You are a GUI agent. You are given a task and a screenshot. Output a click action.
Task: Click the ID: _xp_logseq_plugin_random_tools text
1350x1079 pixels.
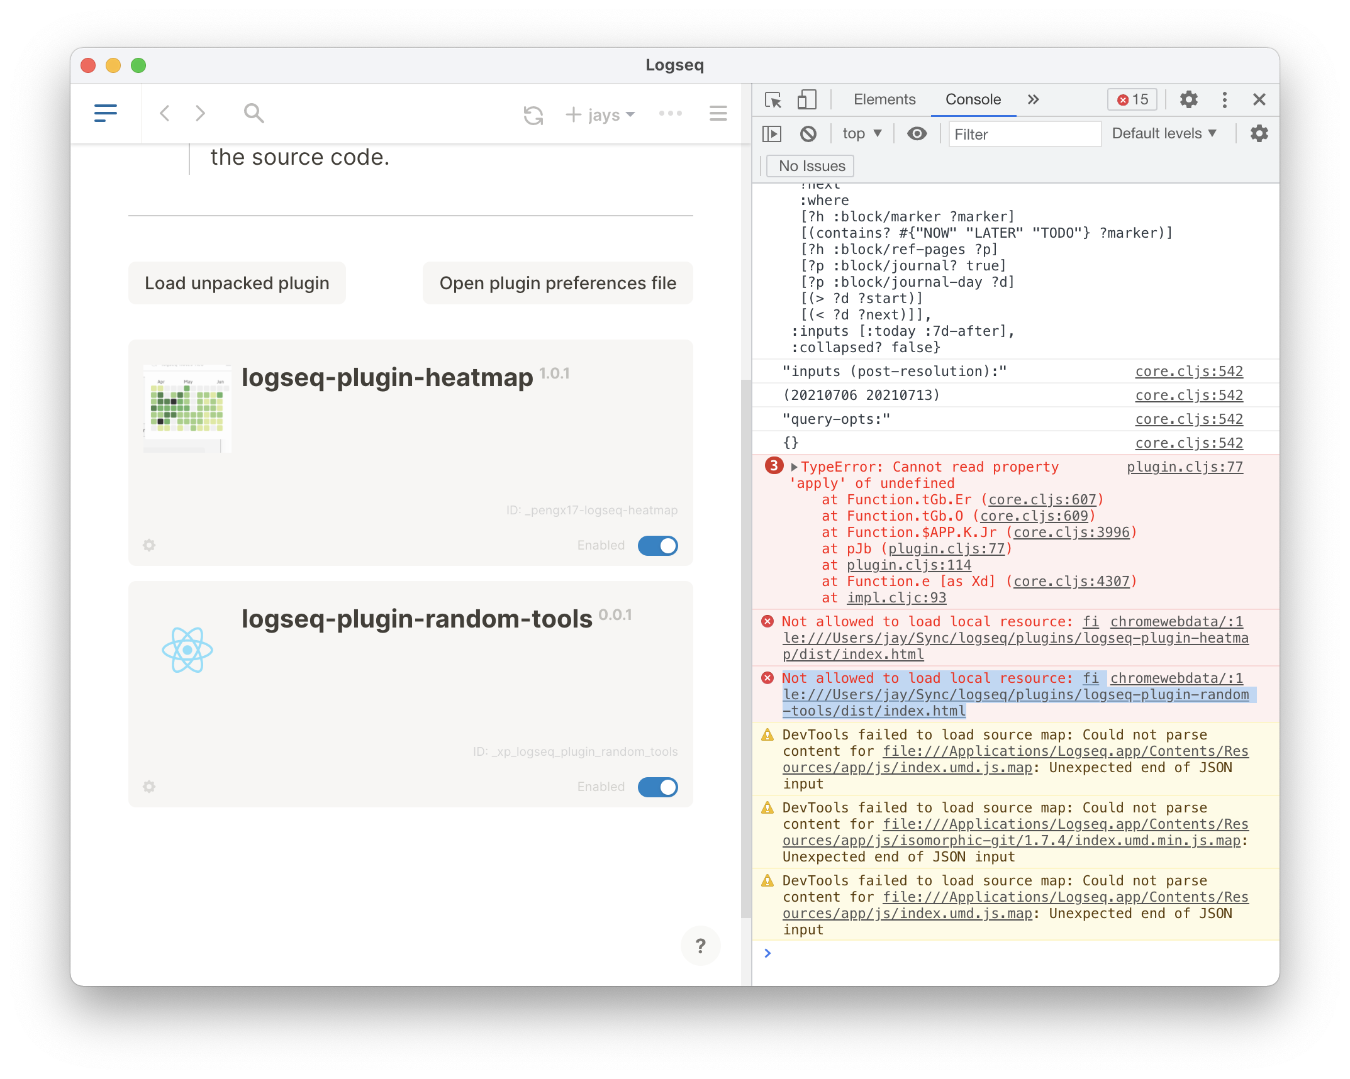point(575,751)
